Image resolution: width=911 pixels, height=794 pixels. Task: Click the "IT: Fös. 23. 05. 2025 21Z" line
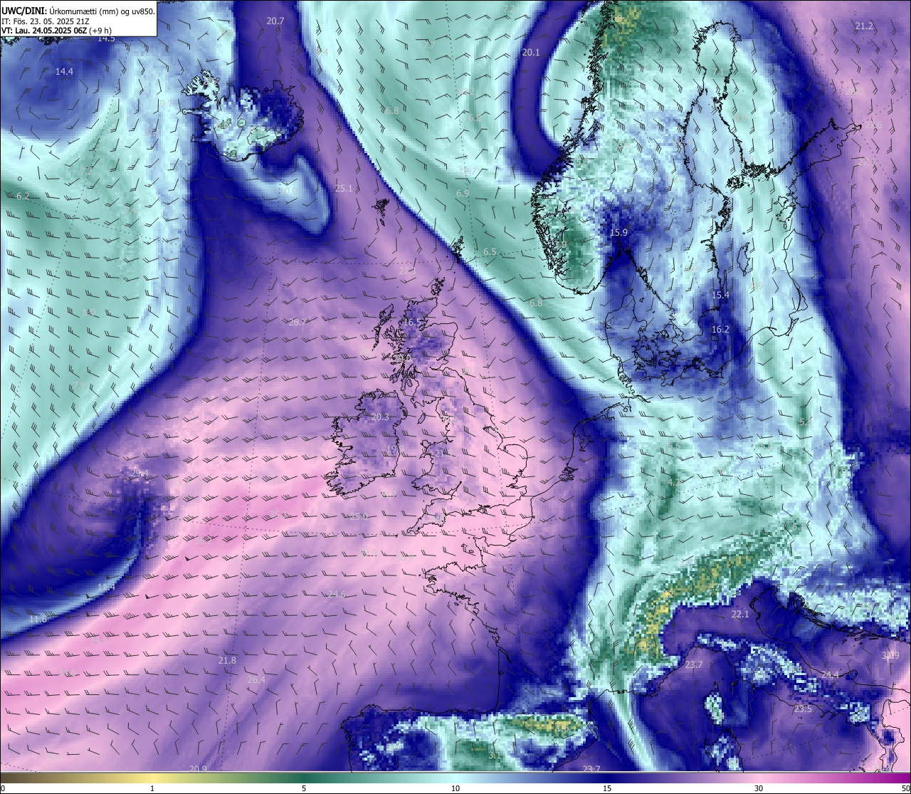click(x=45, y=21)
